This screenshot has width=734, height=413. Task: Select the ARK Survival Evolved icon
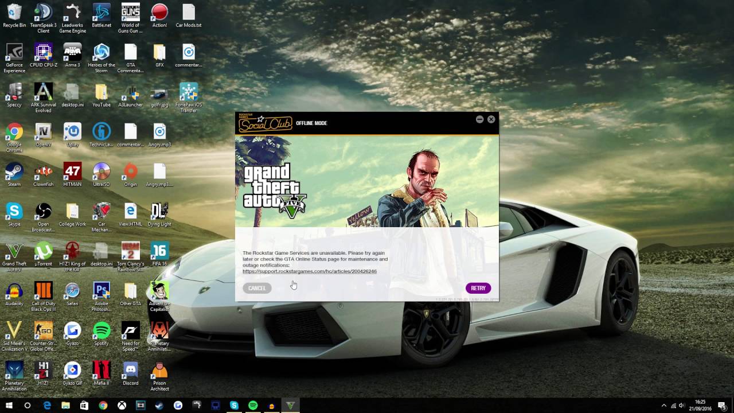pos(44,98)
